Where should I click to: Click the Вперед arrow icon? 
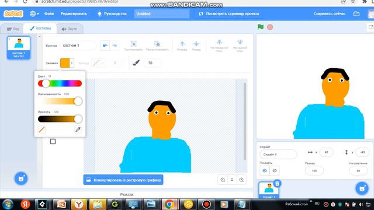[x=182, y=45]
